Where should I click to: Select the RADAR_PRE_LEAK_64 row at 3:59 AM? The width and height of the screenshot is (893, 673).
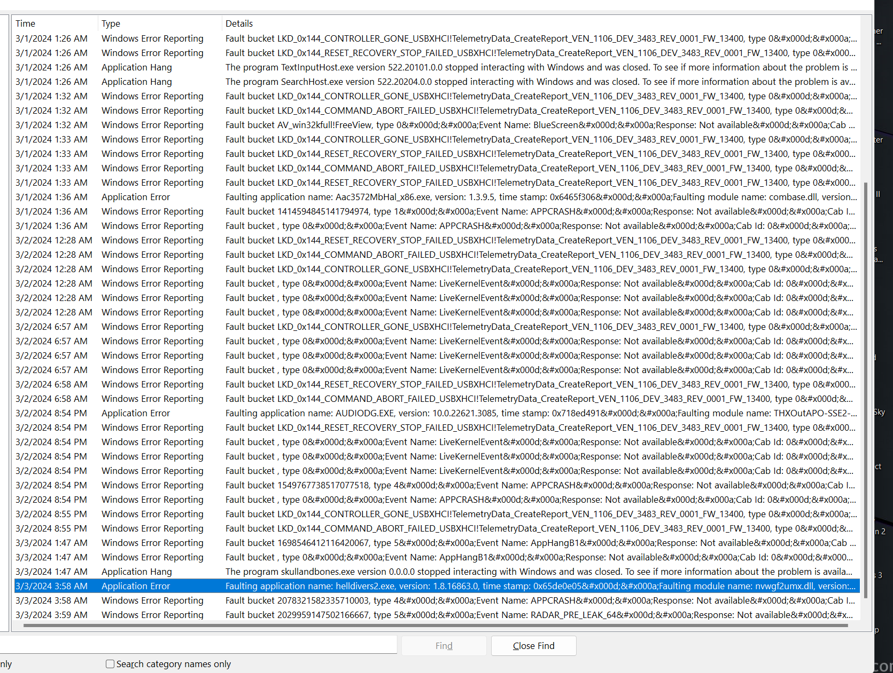tap(437, 615)
